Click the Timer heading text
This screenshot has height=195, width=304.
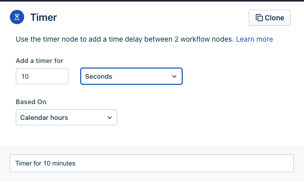click(44, 17)
